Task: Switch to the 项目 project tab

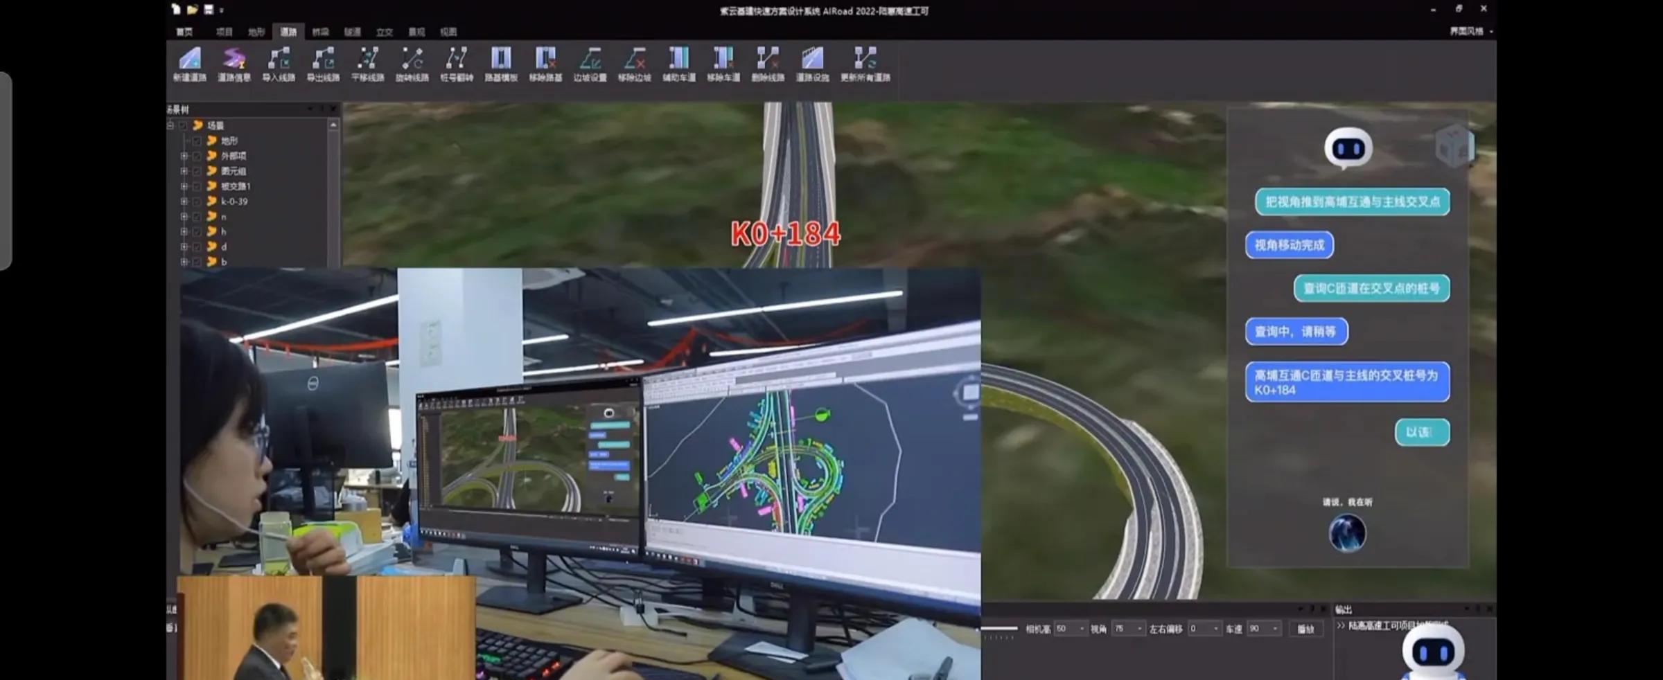Action: tap(224, 32)
